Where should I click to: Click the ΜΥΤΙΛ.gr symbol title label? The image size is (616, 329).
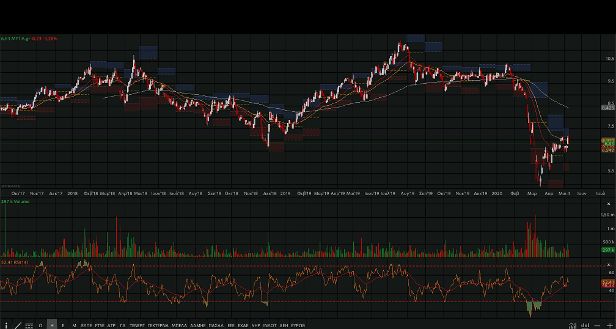22,39
